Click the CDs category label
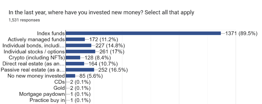 [59, 82]
